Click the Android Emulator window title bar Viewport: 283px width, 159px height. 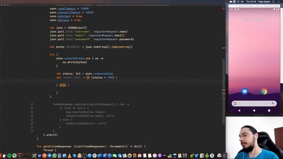(254, 6)
